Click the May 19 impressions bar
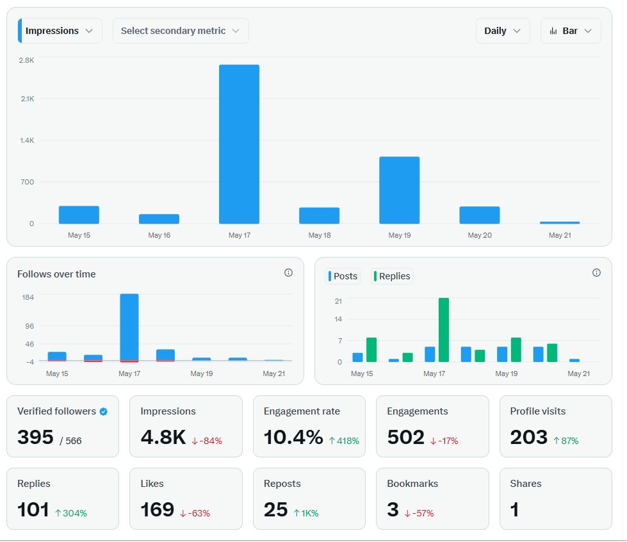The image size is (627, 542). (x=400, y=190)
